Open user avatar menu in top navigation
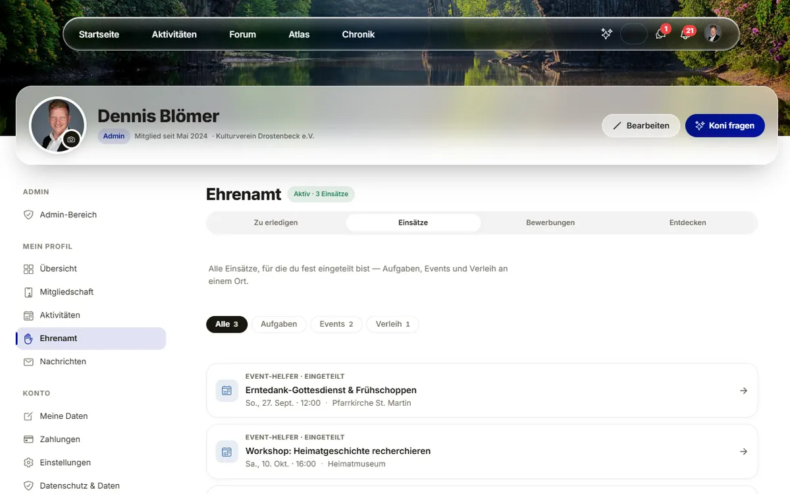The width and height of the screenshot is (790, 494). pyautogui.click(x=712, y=34)
